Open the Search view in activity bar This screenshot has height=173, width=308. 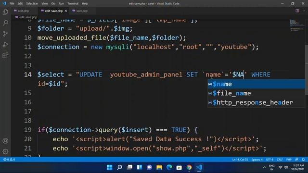coord(5,23)
